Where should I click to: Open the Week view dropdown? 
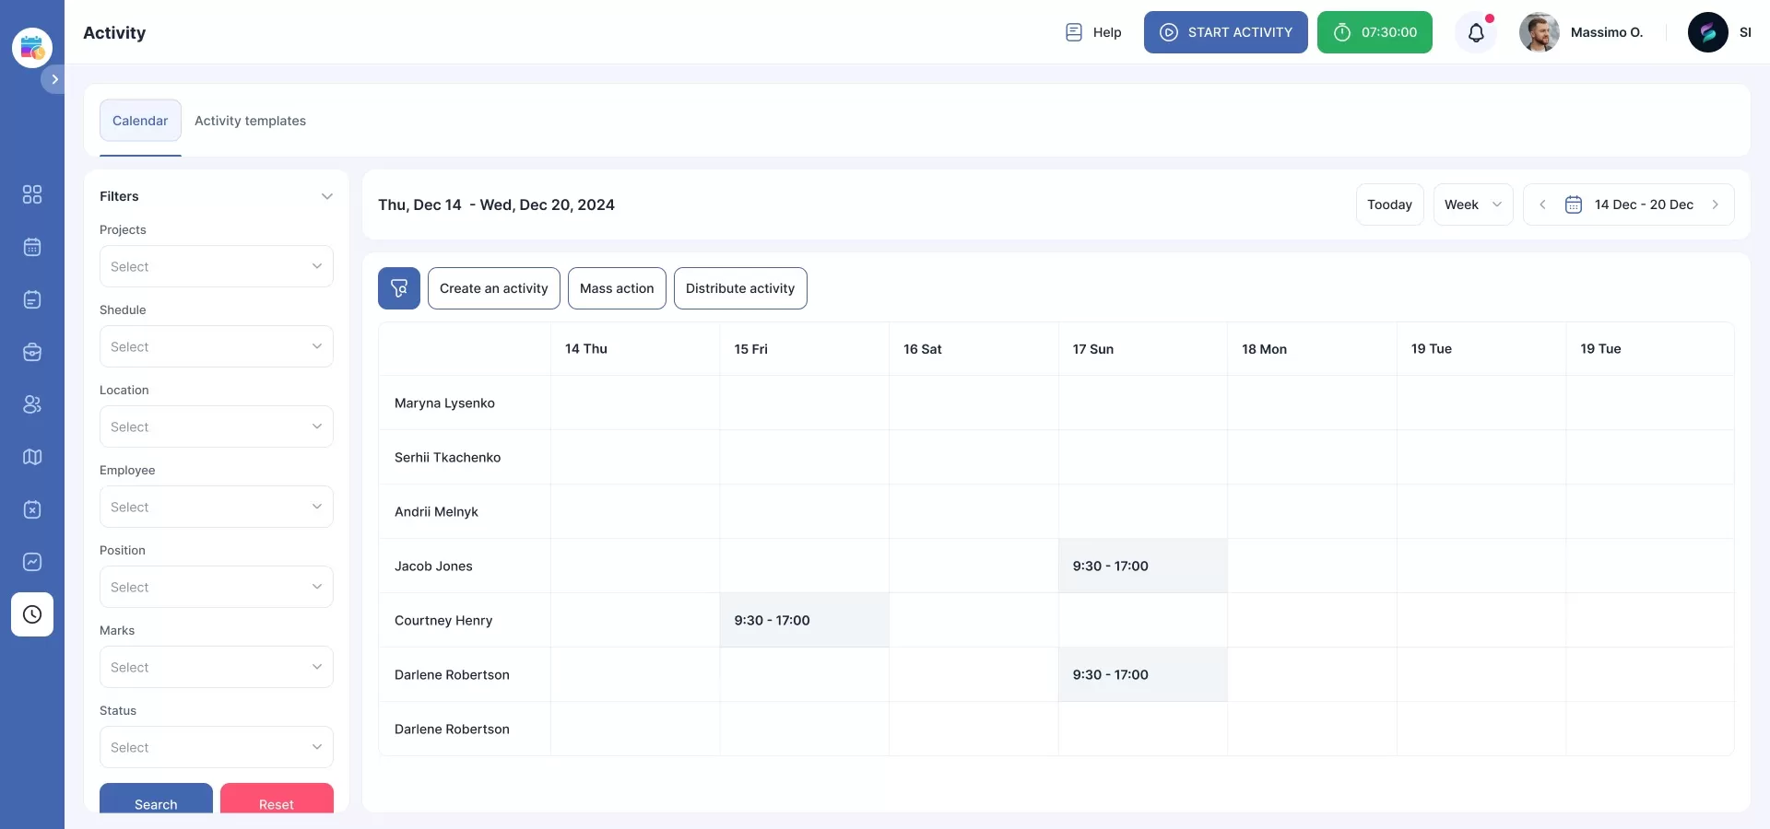coord(1472,204)
